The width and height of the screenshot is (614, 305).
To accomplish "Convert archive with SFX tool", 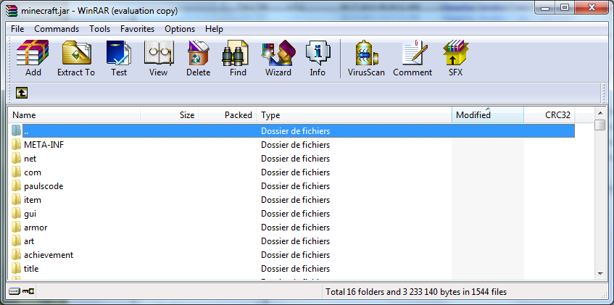I will pyautogui.click(x=455, y=53).
